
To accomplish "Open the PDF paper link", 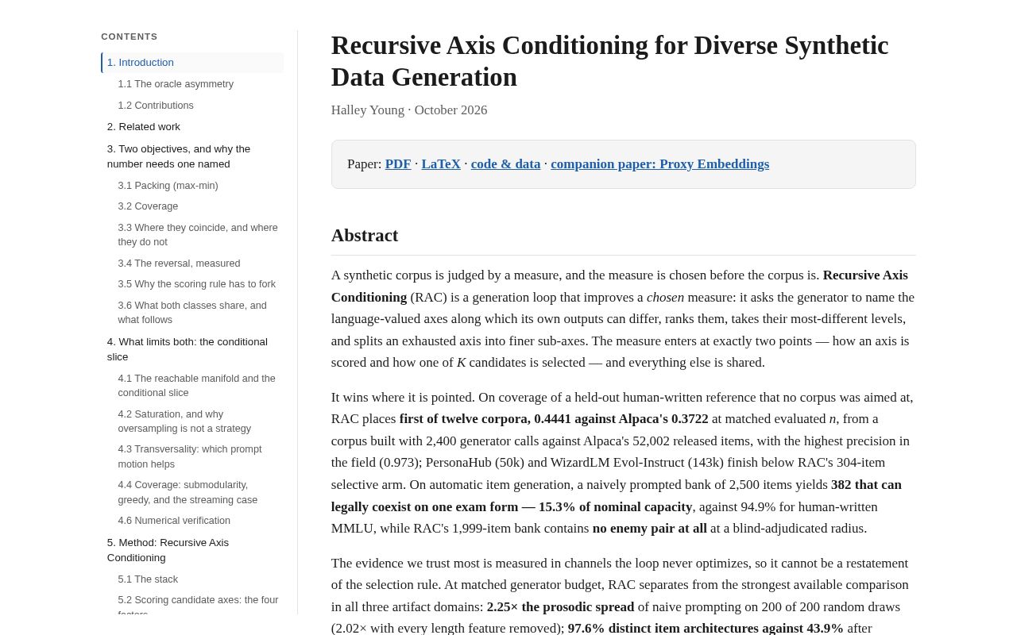I will click(398, 164).
